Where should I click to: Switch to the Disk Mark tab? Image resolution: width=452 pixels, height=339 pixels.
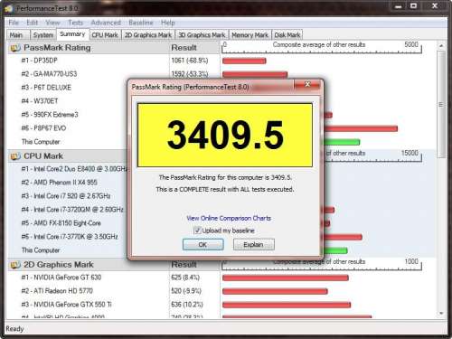(x=287, y=35)
